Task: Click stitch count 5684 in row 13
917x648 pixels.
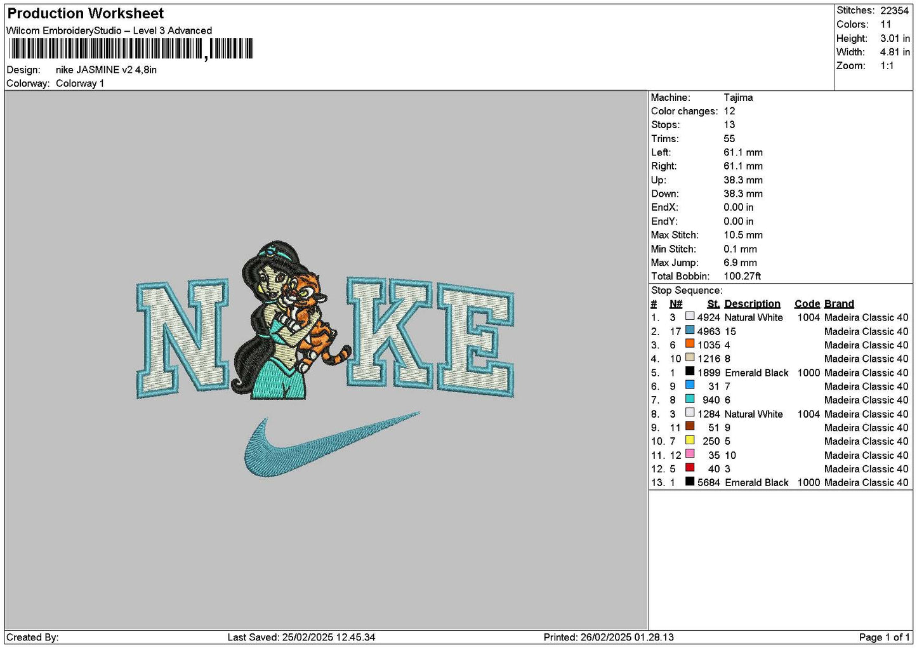Action: [x=709, y=483]
